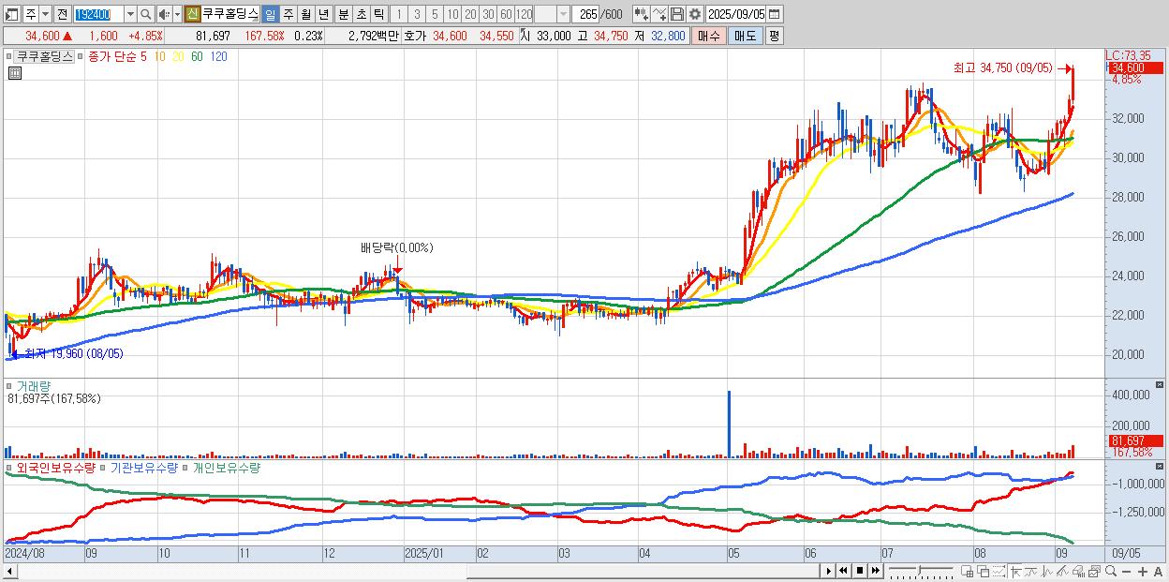Click the 매도 sell button

pyautogui.click(x=745, y=36)
